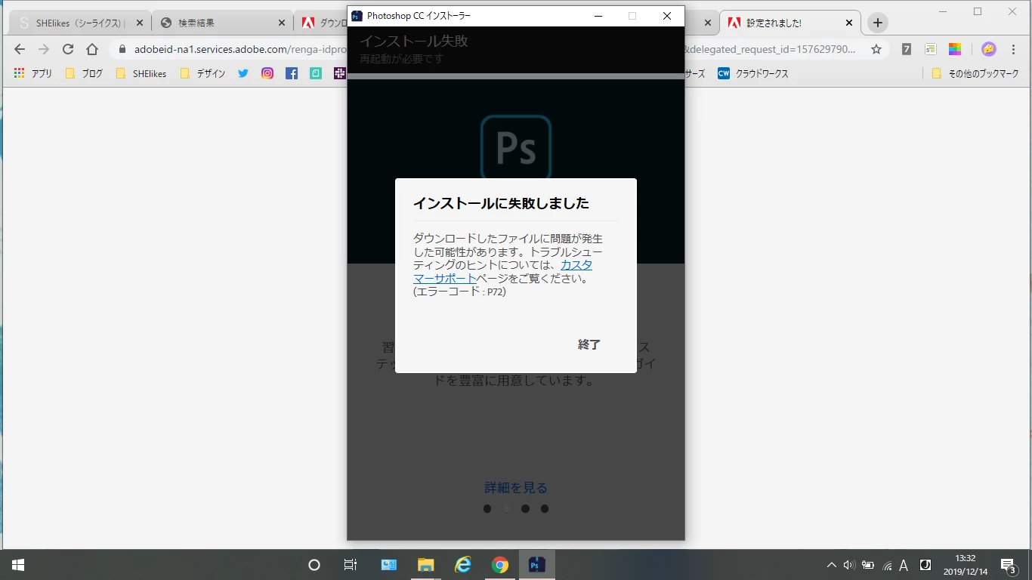Open Wi-Fi network settings in tray
1032x580 pixels.
887,565
